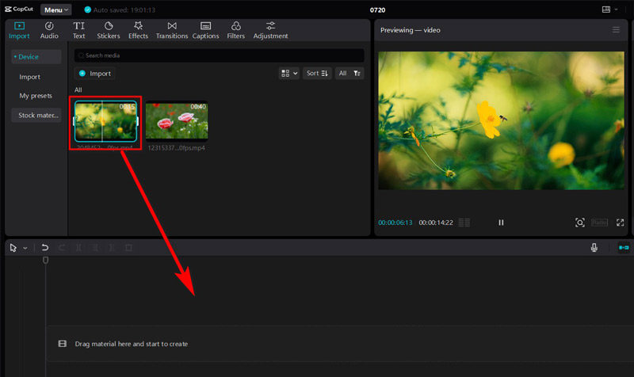The width and height of the screenshot is (634, 377).
Task: Click the preview zoom-to-fit icon
Action: point(580,223)
